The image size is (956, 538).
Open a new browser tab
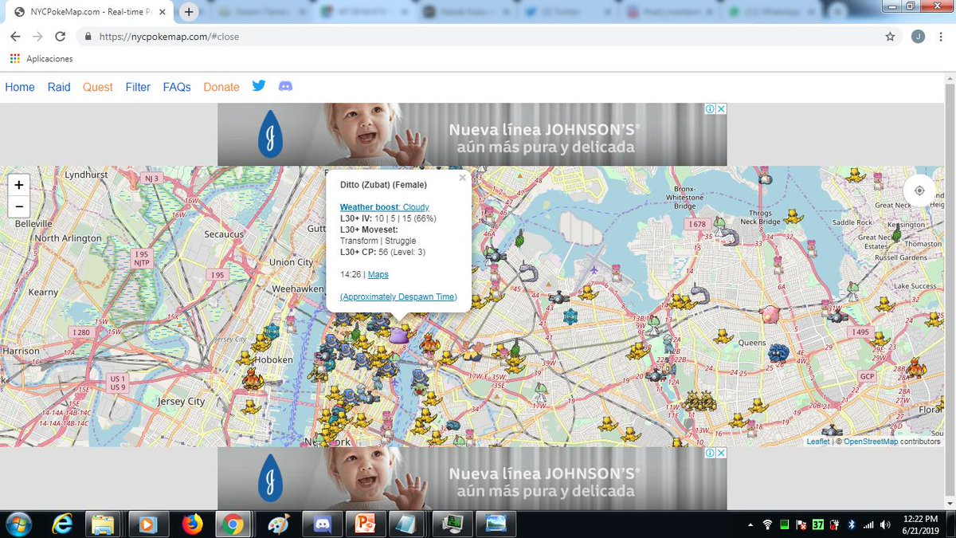point(189,12)
